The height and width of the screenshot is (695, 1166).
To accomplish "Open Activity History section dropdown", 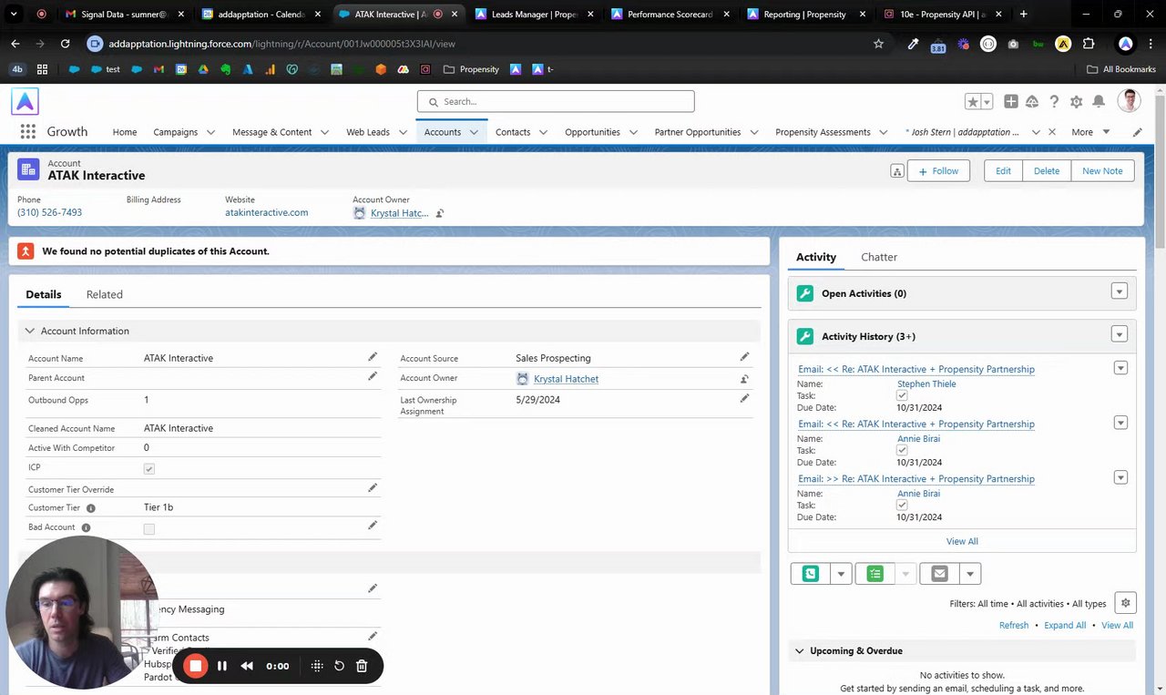I will tap(1120, 334).
